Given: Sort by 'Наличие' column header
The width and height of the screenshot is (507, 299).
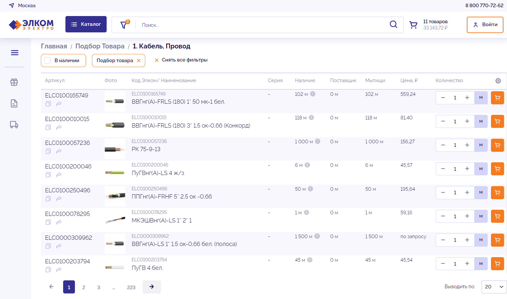Looking at the screenshot, I should point(305,80).
